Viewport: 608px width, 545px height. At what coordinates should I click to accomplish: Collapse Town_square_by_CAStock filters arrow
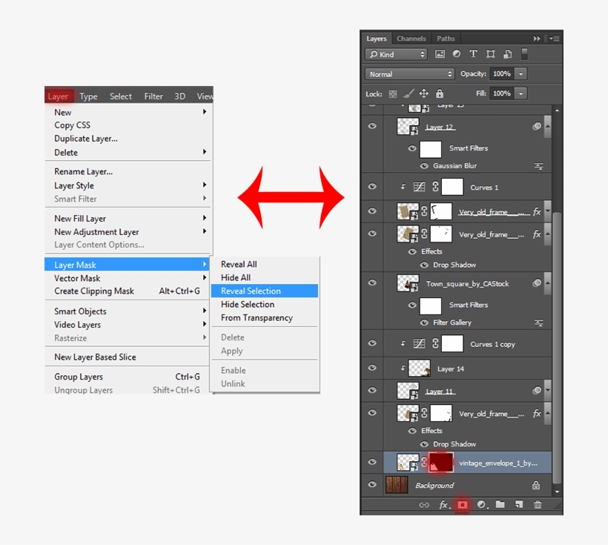point(547,283)
